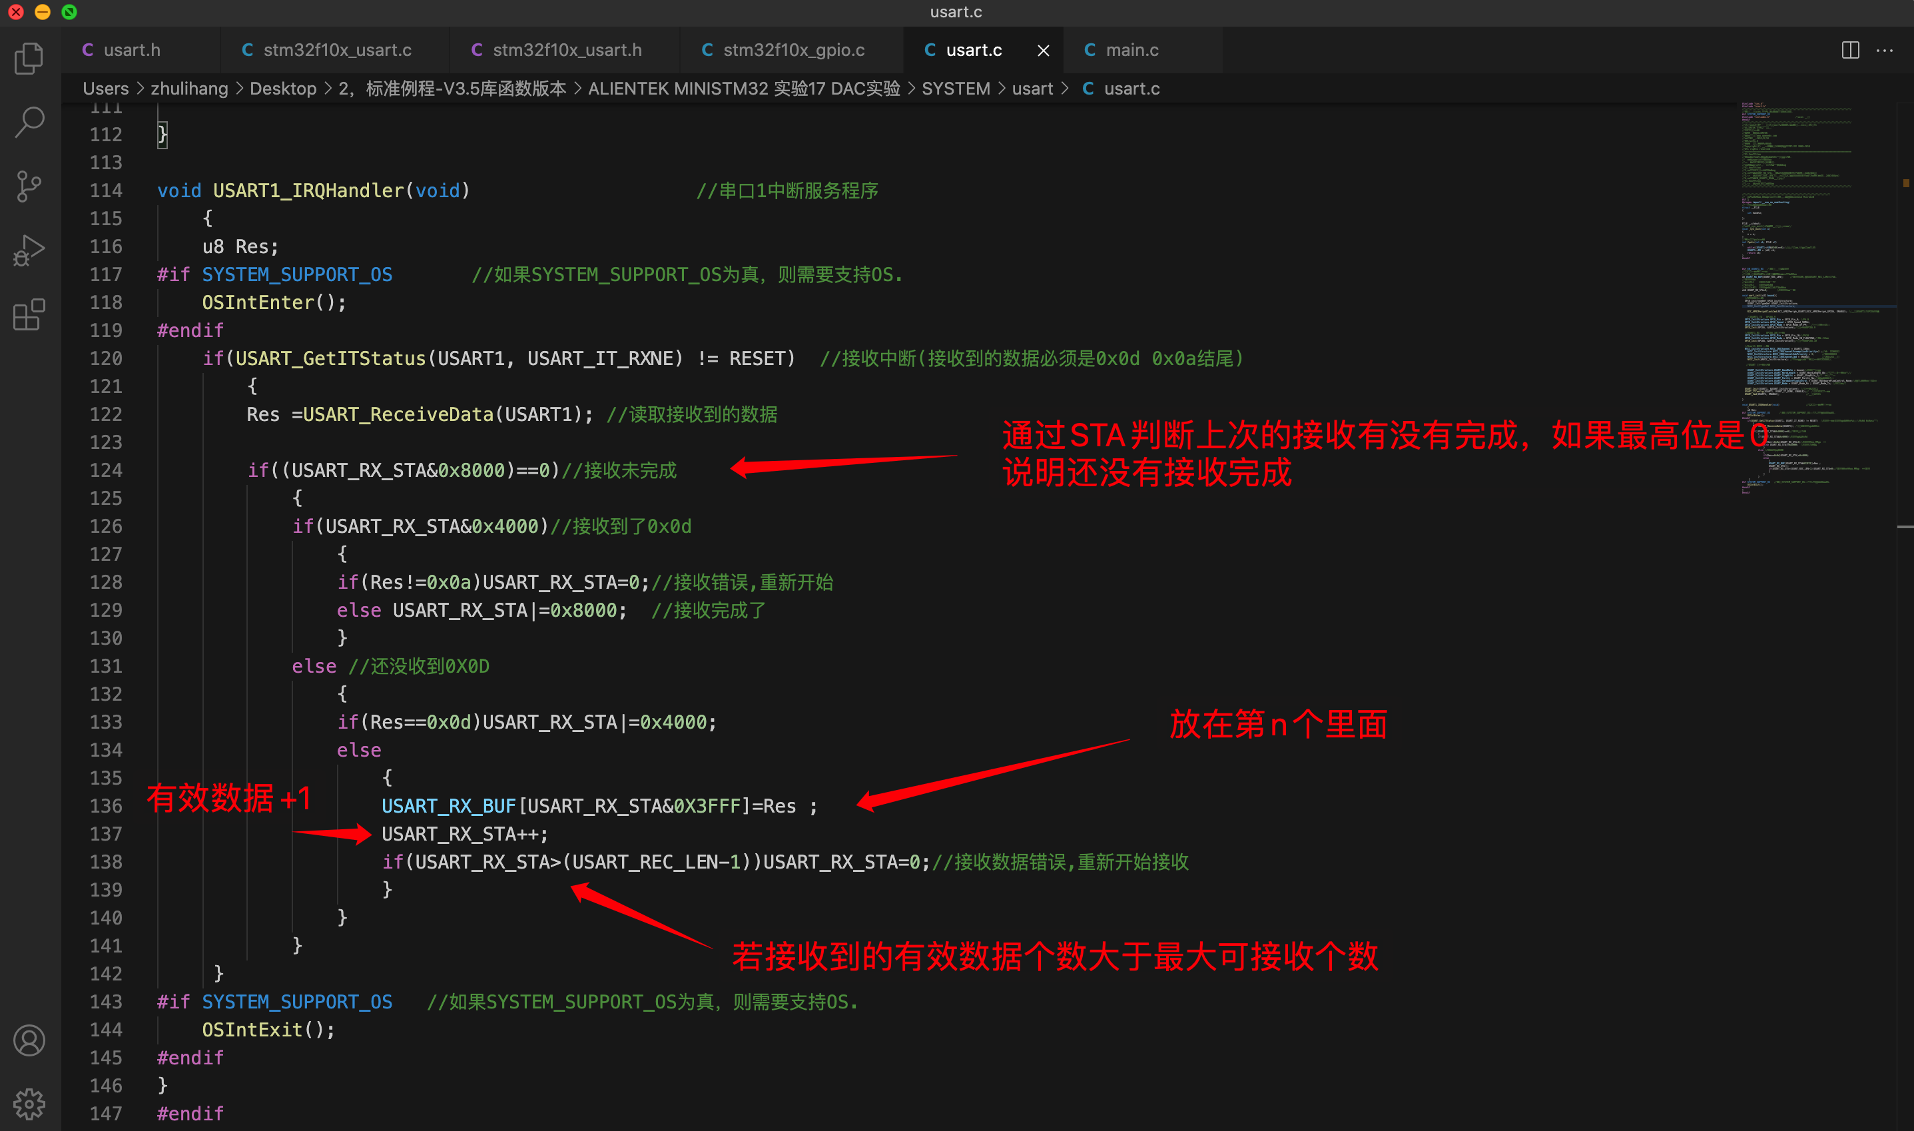Split the editor to the right
1914x1131 pixels.
point(1850,51)
